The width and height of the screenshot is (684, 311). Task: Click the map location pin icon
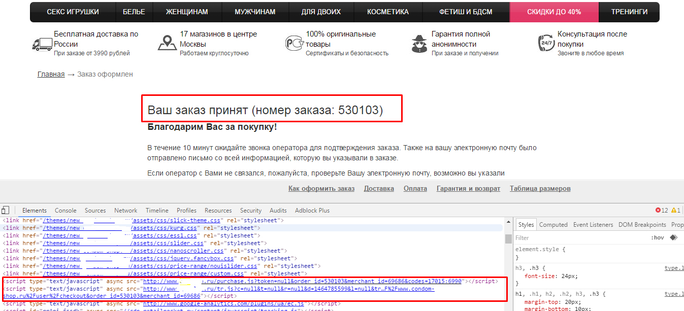click(167, 43)
